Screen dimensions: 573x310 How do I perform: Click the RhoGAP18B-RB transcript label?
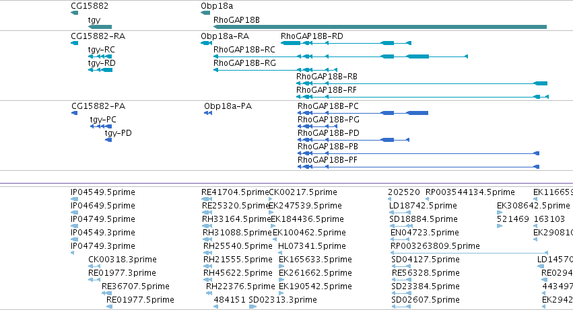point(327,77)
